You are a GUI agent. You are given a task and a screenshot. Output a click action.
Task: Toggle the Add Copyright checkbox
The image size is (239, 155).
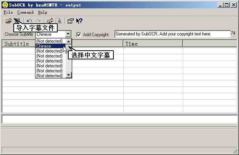(x=79, y=34)
